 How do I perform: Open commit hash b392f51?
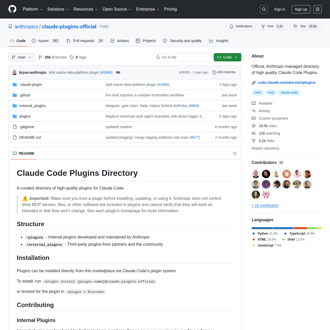184,72
